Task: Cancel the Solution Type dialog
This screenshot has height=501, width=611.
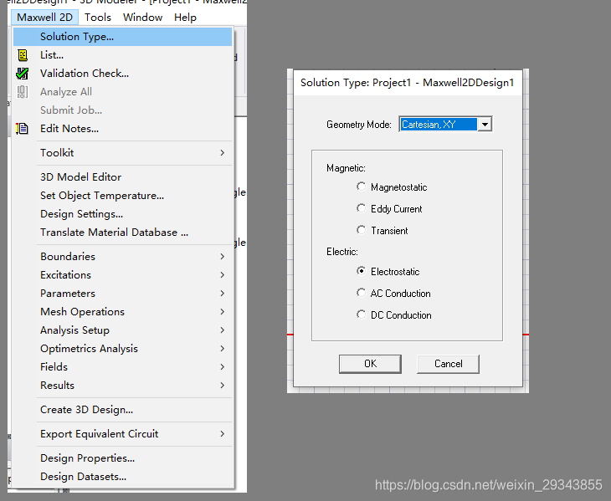Action: pos(449,364)
